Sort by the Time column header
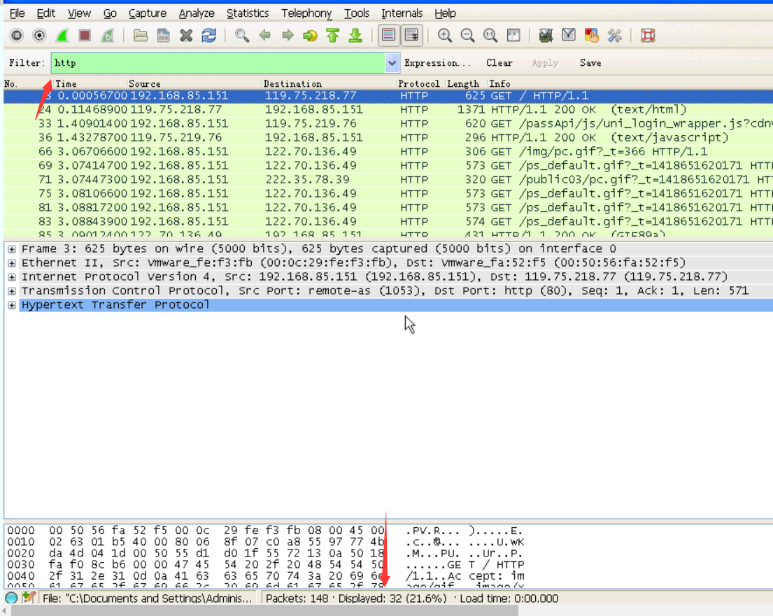Screen dimensions: 773x616 [90, 84]
